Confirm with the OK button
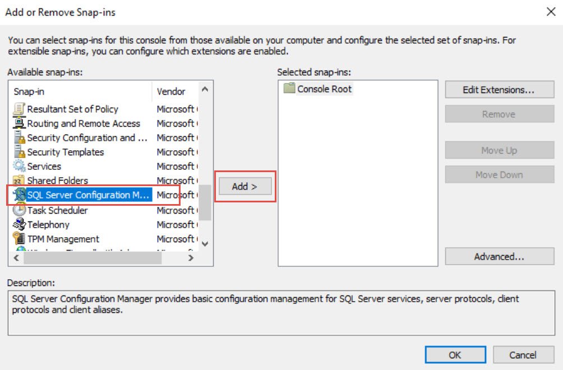The image size is (563, 370). click(455, 354)
